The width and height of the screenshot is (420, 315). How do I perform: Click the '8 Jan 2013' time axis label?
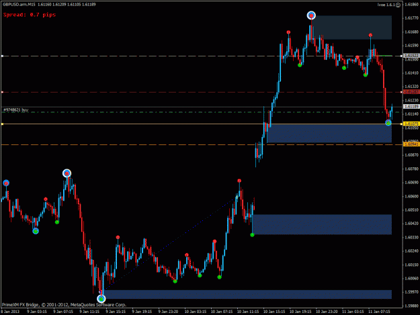[10, 312]
